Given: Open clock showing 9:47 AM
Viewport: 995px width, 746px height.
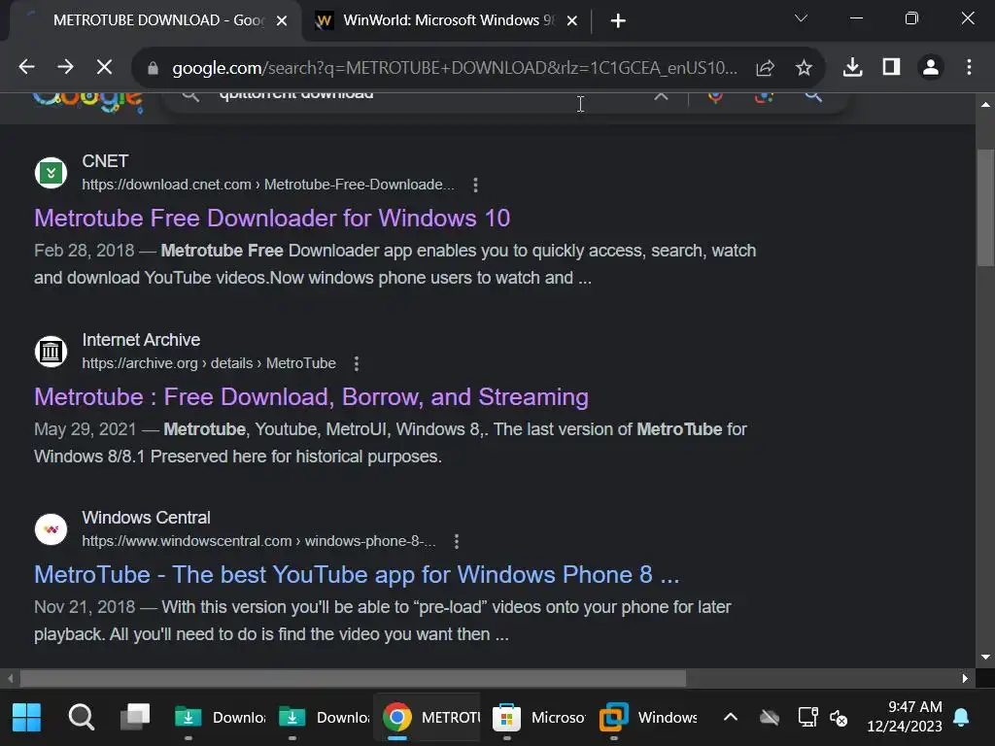Looking at the screenshot, I should (x=905, y=716).
